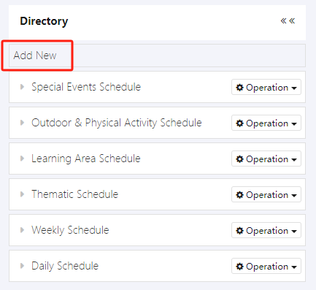316x290 pixels.
Task: Open the Thematic Schedule entry
Action: 74,194
